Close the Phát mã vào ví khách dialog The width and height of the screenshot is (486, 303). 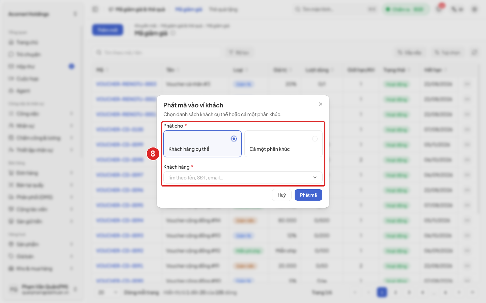click(321, 104)
